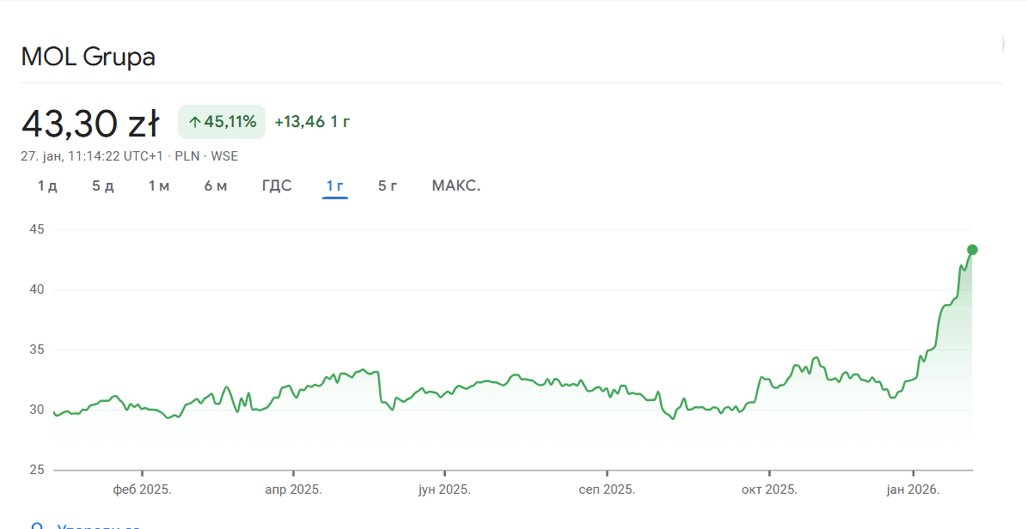1027x529 pixels.
Task: Click the јун 2025. axis label
Action: pos(444,490)
